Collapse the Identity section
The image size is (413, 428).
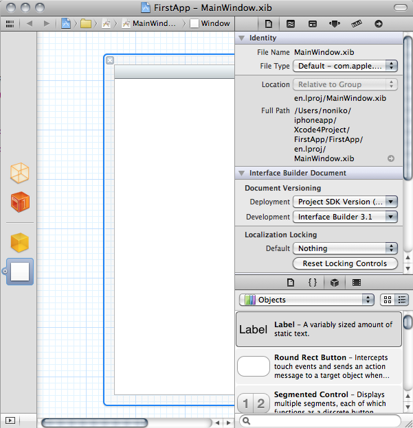click(x=241, y=38)
